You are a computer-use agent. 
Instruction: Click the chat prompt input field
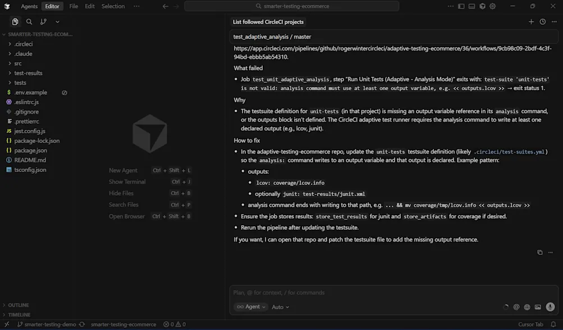[x=393, y=292]
